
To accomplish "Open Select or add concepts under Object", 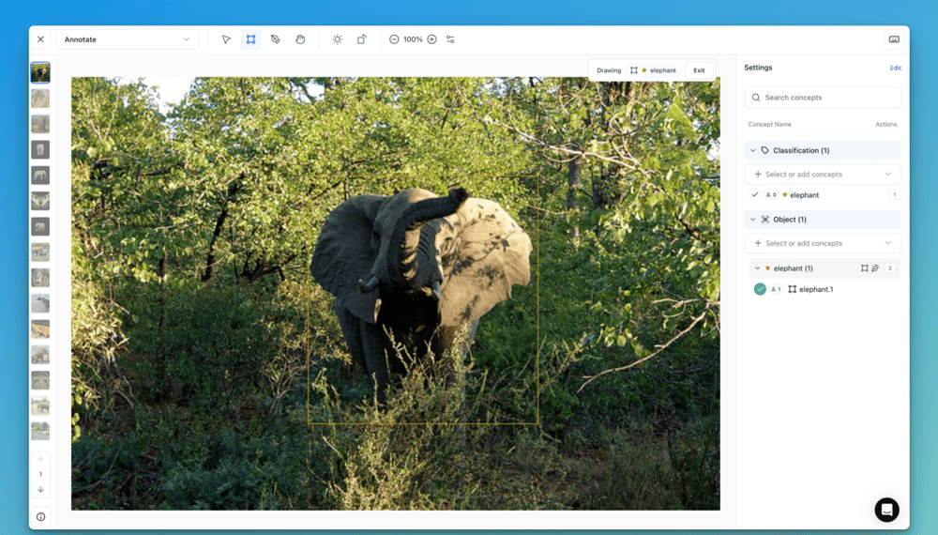I will (823, 243).
